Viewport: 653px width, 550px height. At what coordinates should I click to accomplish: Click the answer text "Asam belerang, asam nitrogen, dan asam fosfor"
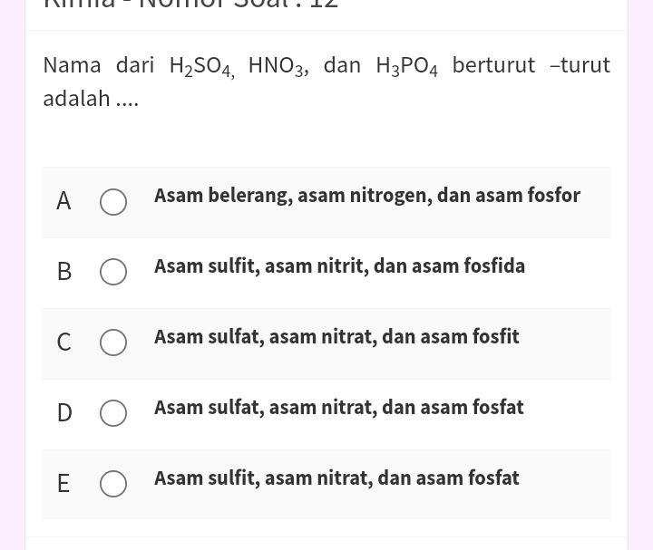pos(366,196)
